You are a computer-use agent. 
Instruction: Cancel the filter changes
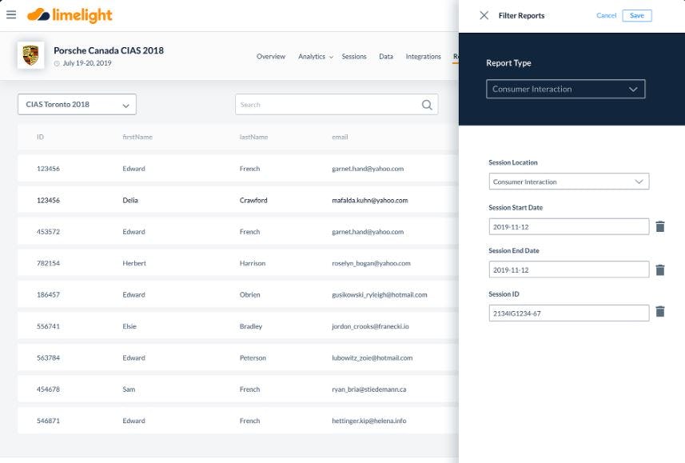(605, 15)
